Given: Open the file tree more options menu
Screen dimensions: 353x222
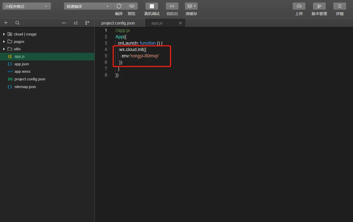Looking at the screenshot, I should pyautogui.click(x=64, y=23).
